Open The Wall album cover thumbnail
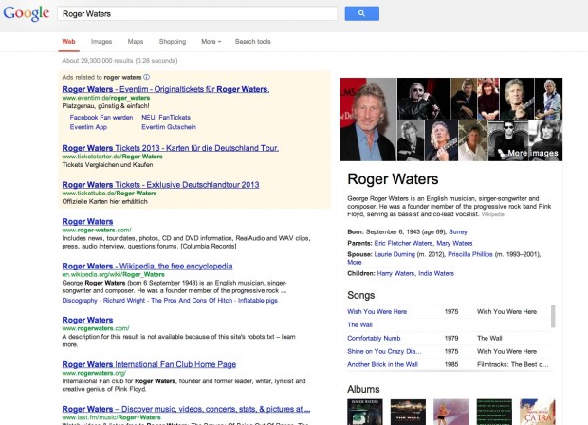The height and width of the screenshot is (425, 588). [x=408, y=412]
